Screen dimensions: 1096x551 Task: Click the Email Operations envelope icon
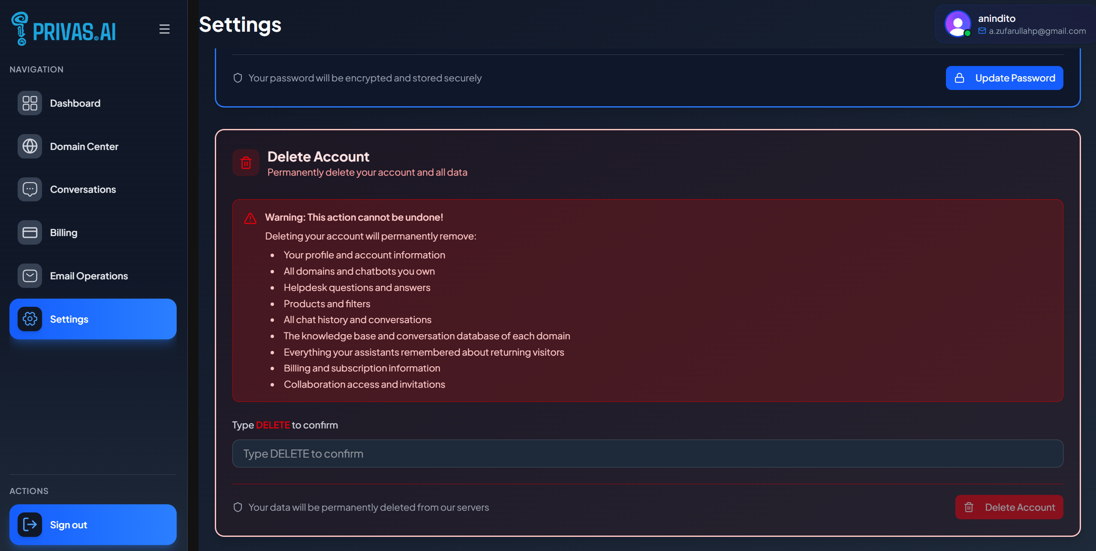tap(30, 275)
